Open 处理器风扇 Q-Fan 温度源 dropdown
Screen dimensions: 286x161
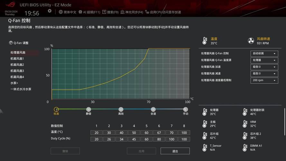pyautogui.click(x=264, y=60)
